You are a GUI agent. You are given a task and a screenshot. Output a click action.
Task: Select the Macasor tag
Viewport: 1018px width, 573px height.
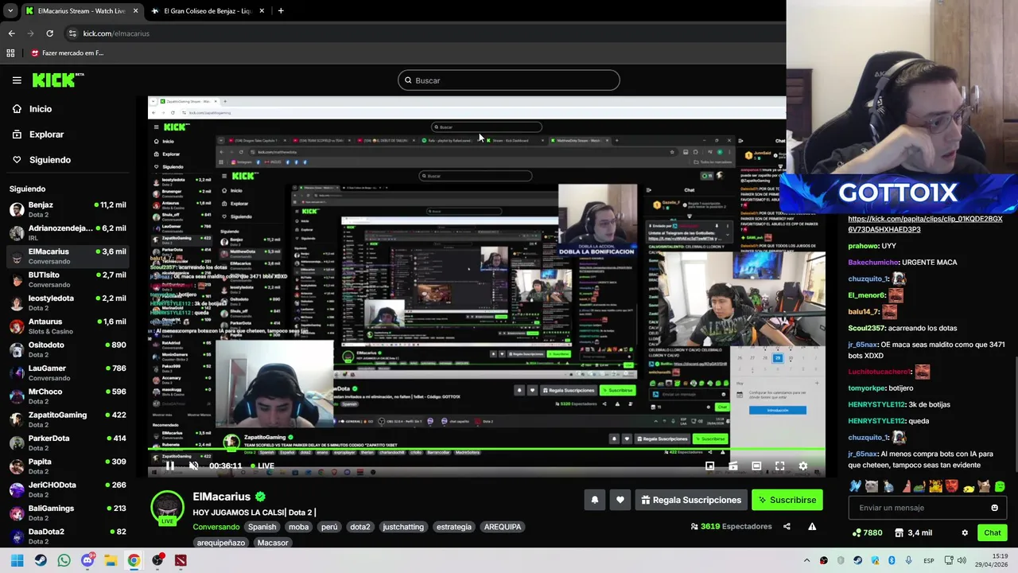(x=273, y=543)
